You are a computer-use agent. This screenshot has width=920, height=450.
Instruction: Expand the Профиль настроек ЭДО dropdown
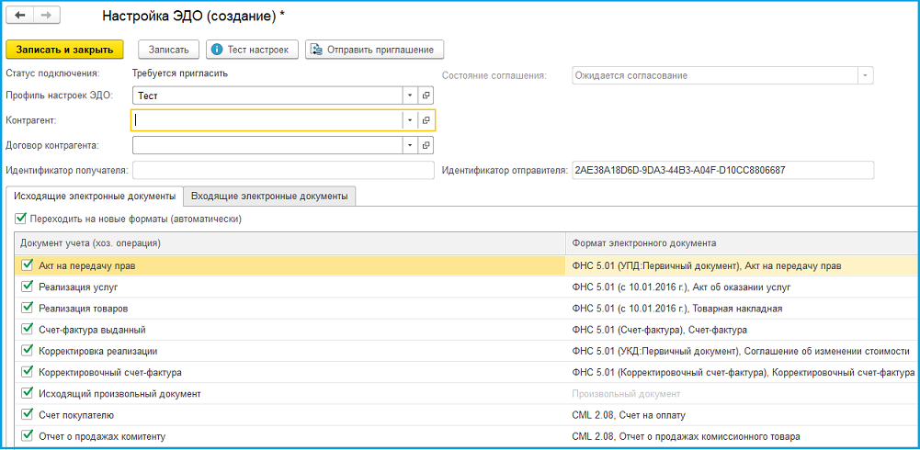pyautogui.click(x=408, y=96)
